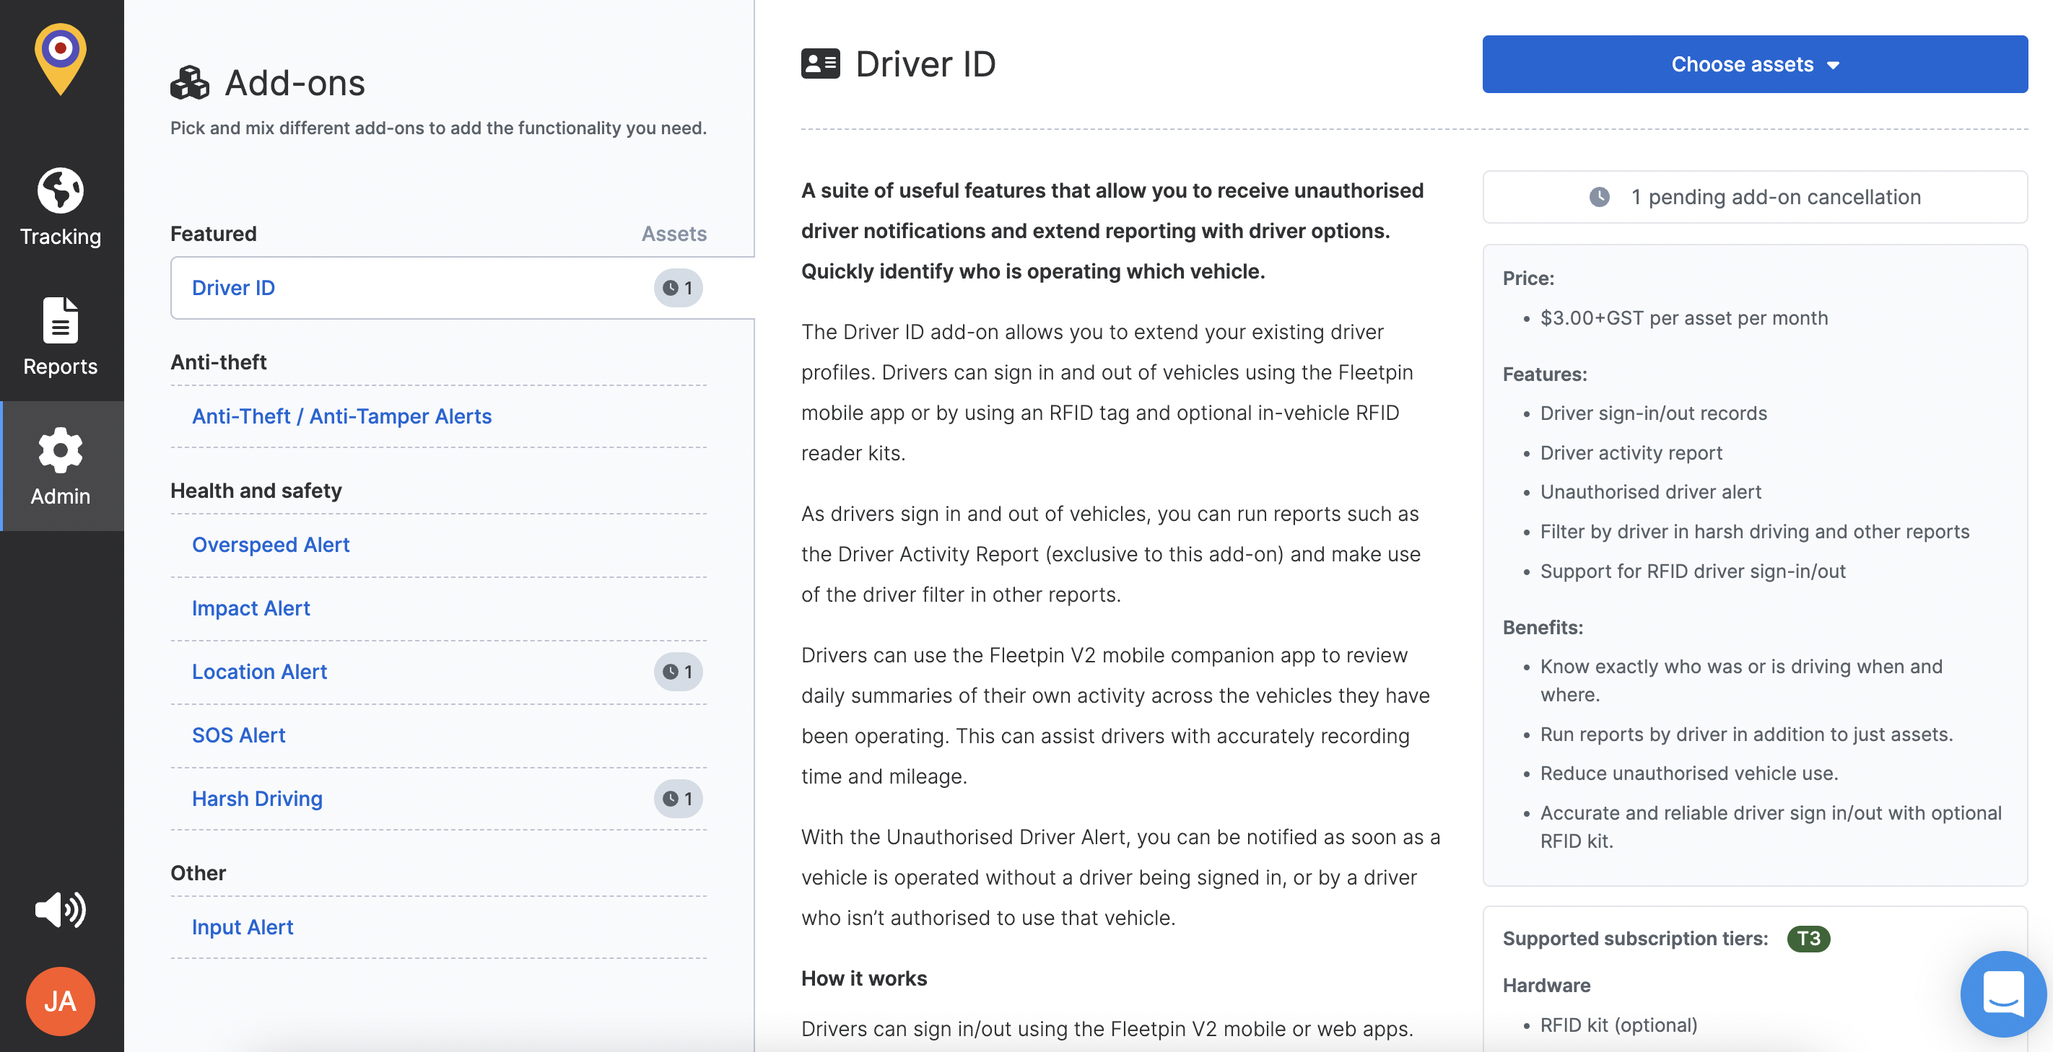Open the chat support bubble
Viewport: 2053px width, 1052px height.
click(2002, 993)
